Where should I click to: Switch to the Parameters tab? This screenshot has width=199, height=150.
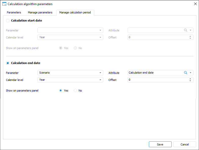[14, 12]
